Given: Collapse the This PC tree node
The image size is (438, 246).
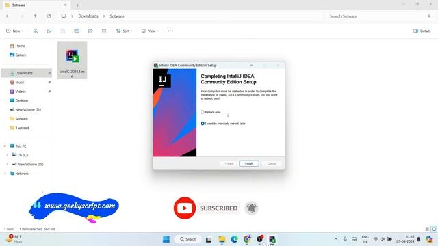Looking at the screenshot, I should point(5,146).
